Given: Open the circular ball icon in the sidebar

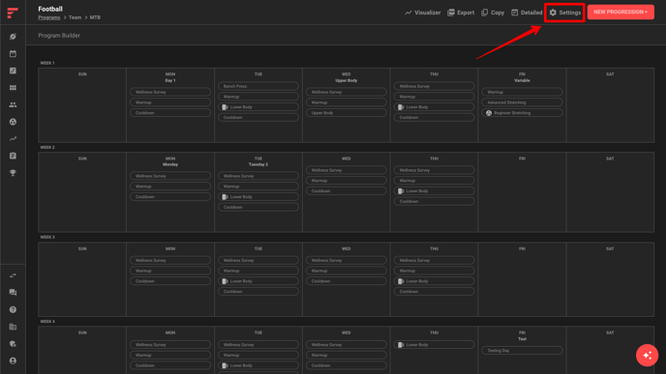Looking at the screenshot, I should point(13,122).
